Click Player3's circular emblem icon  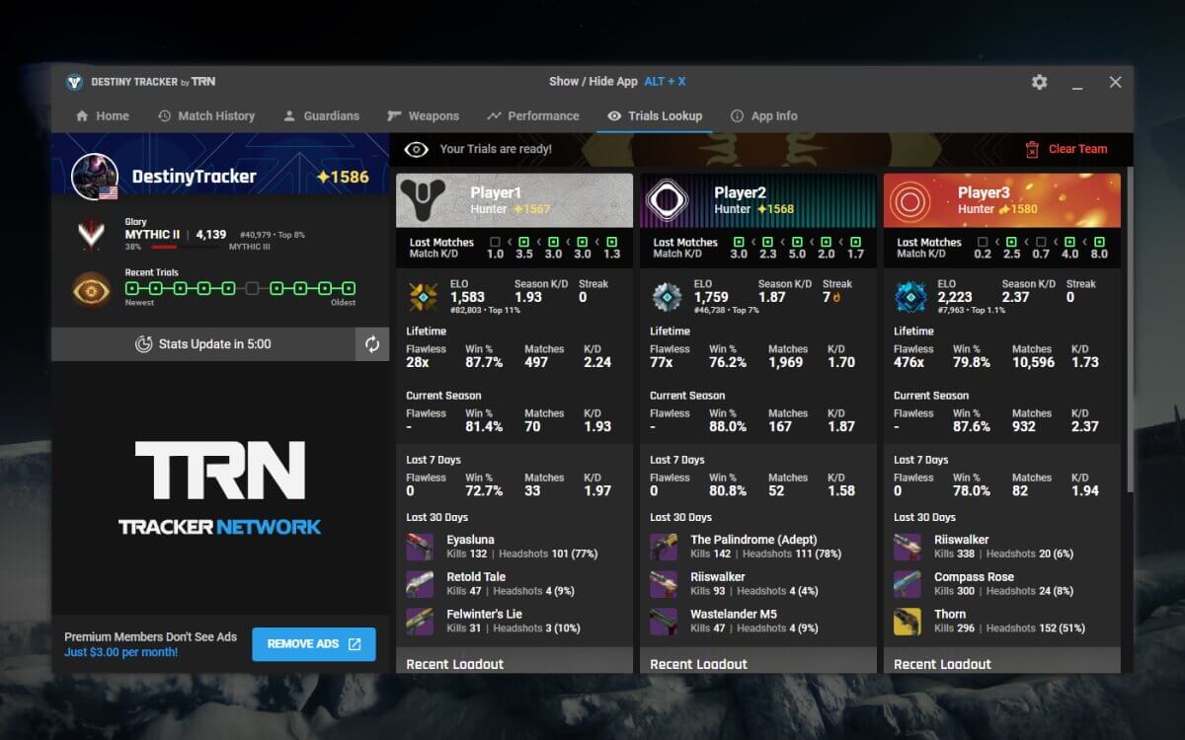909,200
